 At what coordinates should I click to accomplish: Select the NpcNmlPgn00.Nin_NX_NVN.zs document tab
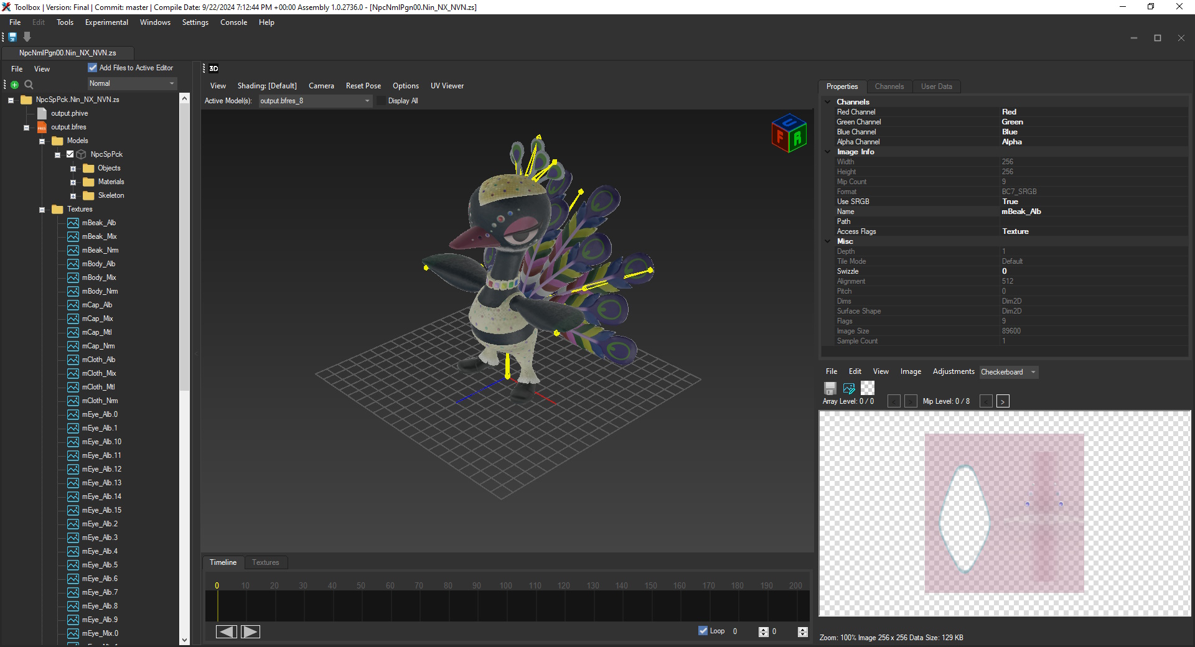tap(68, 53)
